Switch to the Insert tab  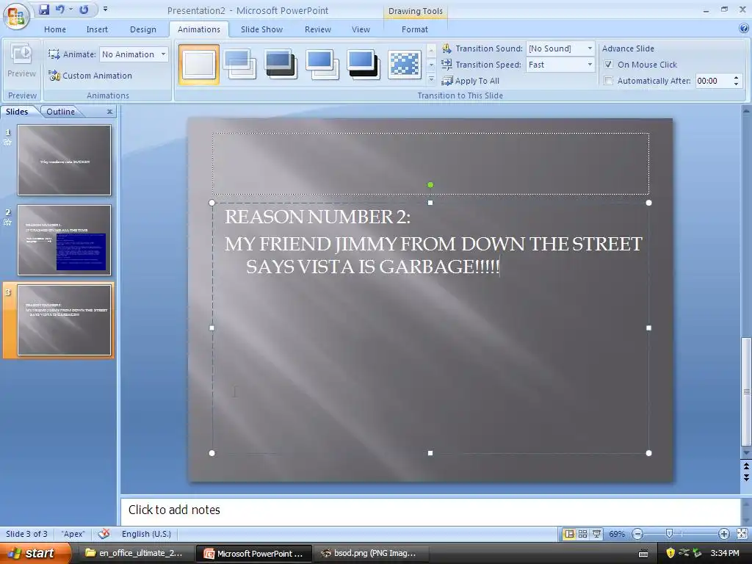97,29
